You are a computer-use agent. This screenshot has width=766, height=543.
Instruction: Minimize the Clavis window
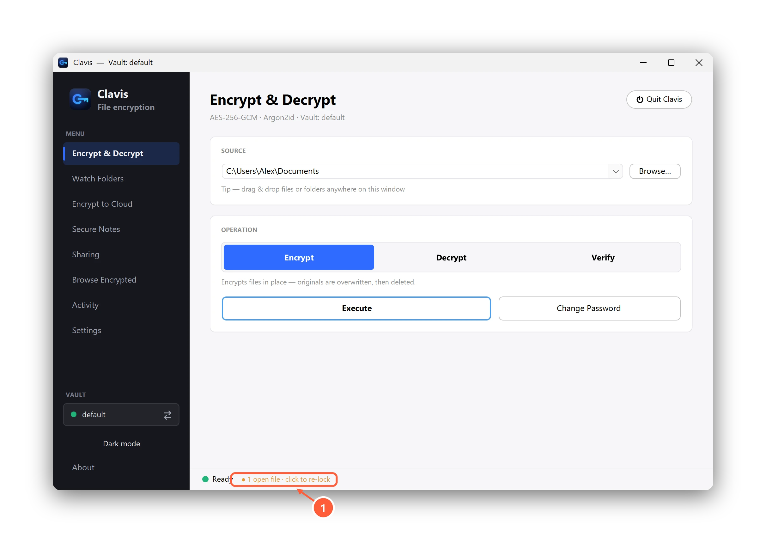[643, 63]
